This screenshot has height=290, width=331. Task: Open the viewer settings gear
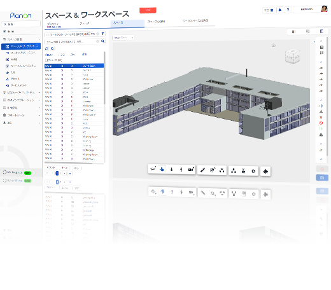pos(253,171)
